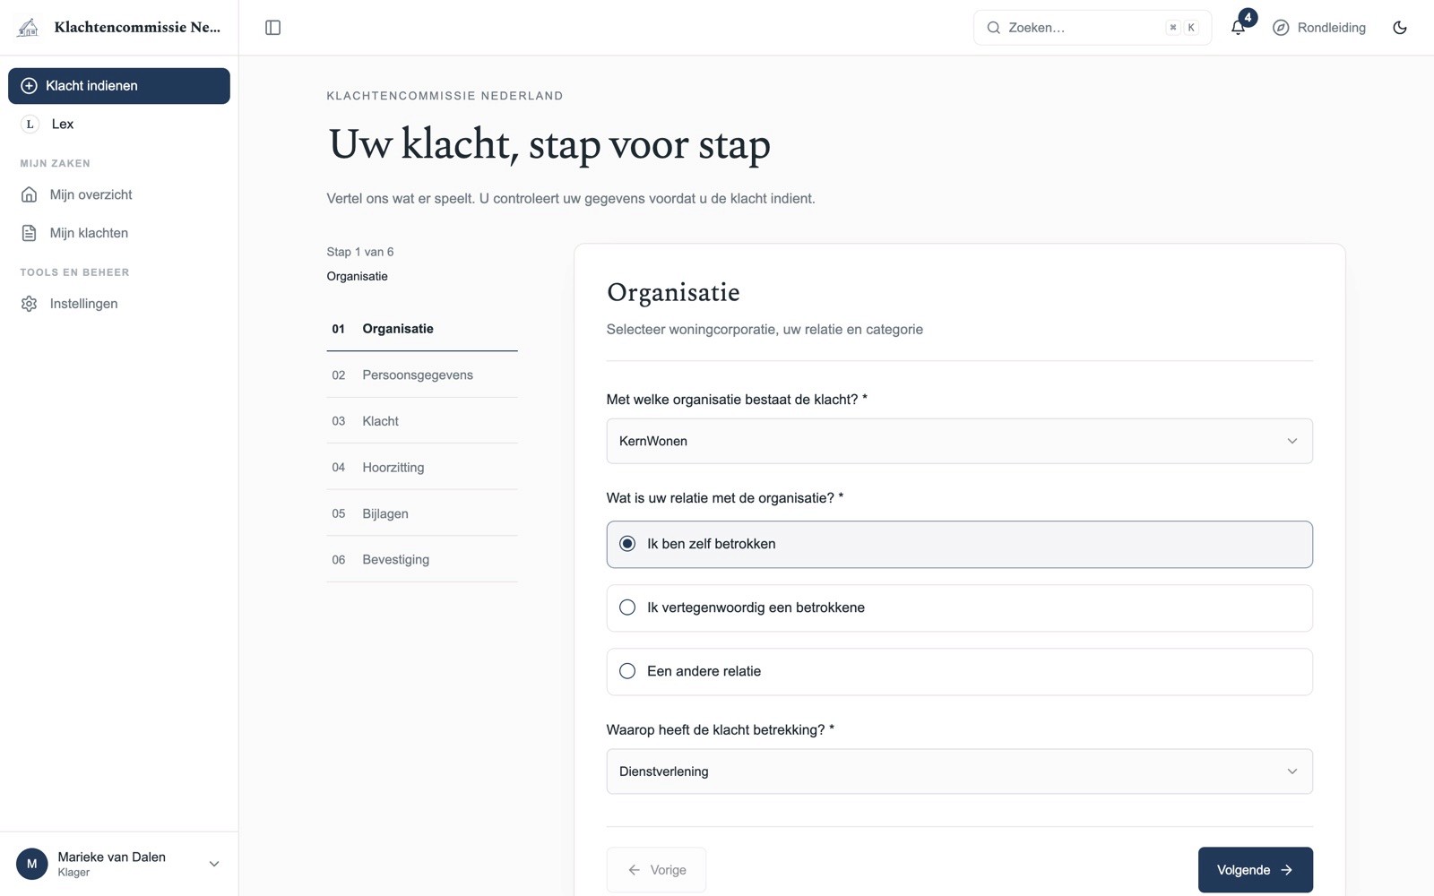The width and height of the screenshot is (1434, 896).
Task: Click the Mijn overzicht home icon
Action: [x=29, y=194]
